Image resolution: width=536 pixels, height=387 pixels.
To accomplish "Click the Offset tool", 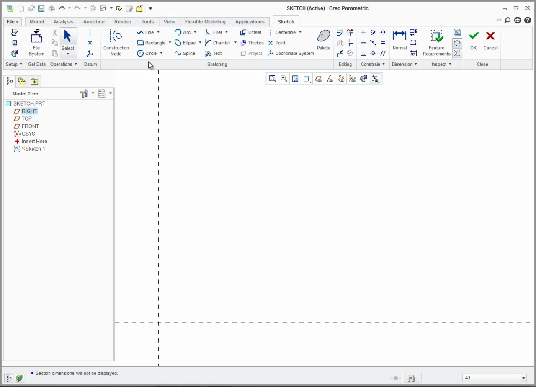I will 250,32.
